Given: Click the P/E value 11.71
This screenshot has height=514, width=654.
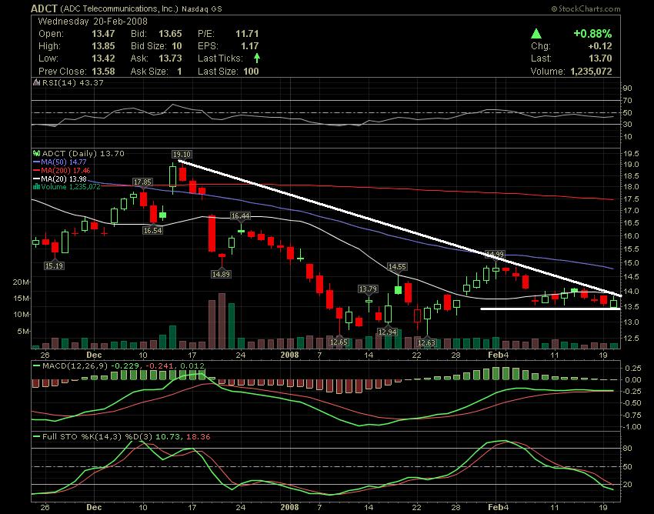Looking at the screenshot, I should point(247,34).
